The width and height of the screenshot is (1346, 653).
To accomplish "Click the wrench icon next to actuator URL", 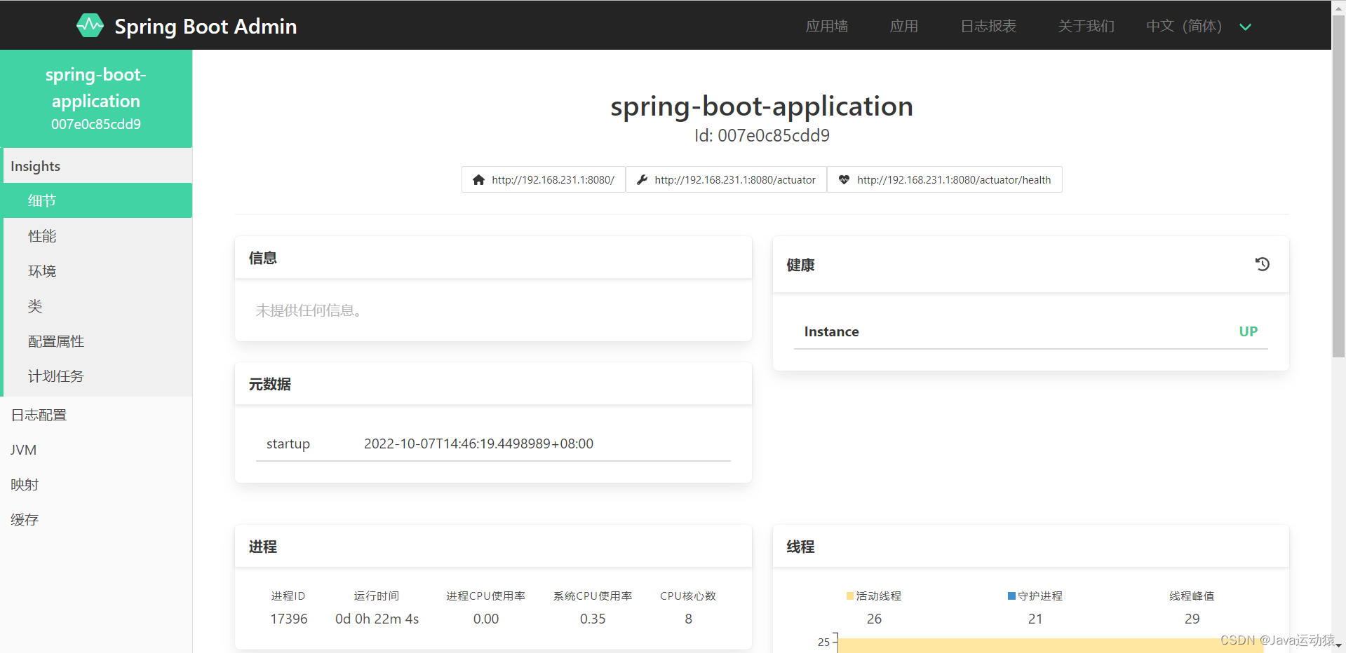I will (x=642, y=179).
